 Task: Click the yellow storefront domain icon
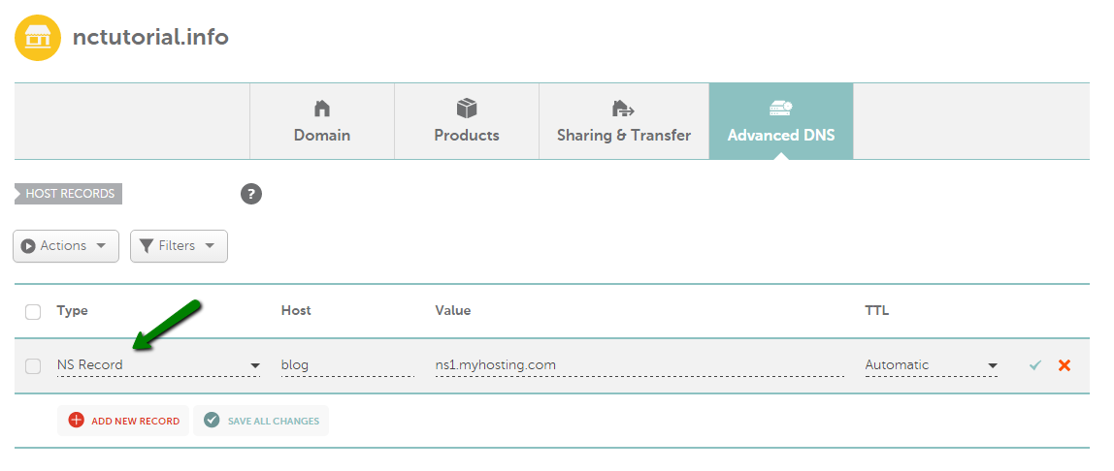click(38, 38)
